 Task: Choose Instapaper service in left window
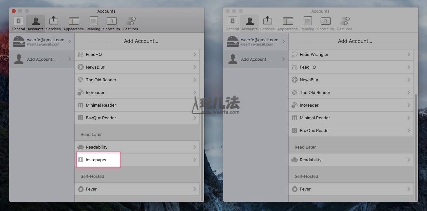tap(137, 160)
